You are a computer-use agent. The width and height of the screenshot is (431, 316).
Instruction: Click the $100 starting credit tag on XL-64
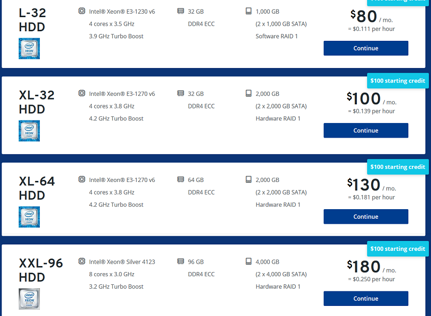pyautogui.click(x=398, y=167)
